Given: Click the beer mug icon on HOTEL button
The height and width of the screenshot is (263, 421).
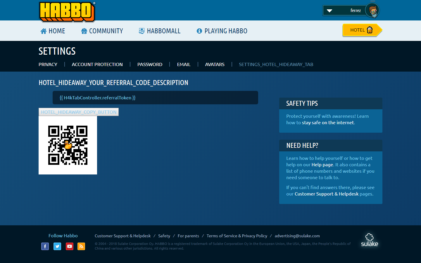Looking at the screenshot, I should point(369,30).
